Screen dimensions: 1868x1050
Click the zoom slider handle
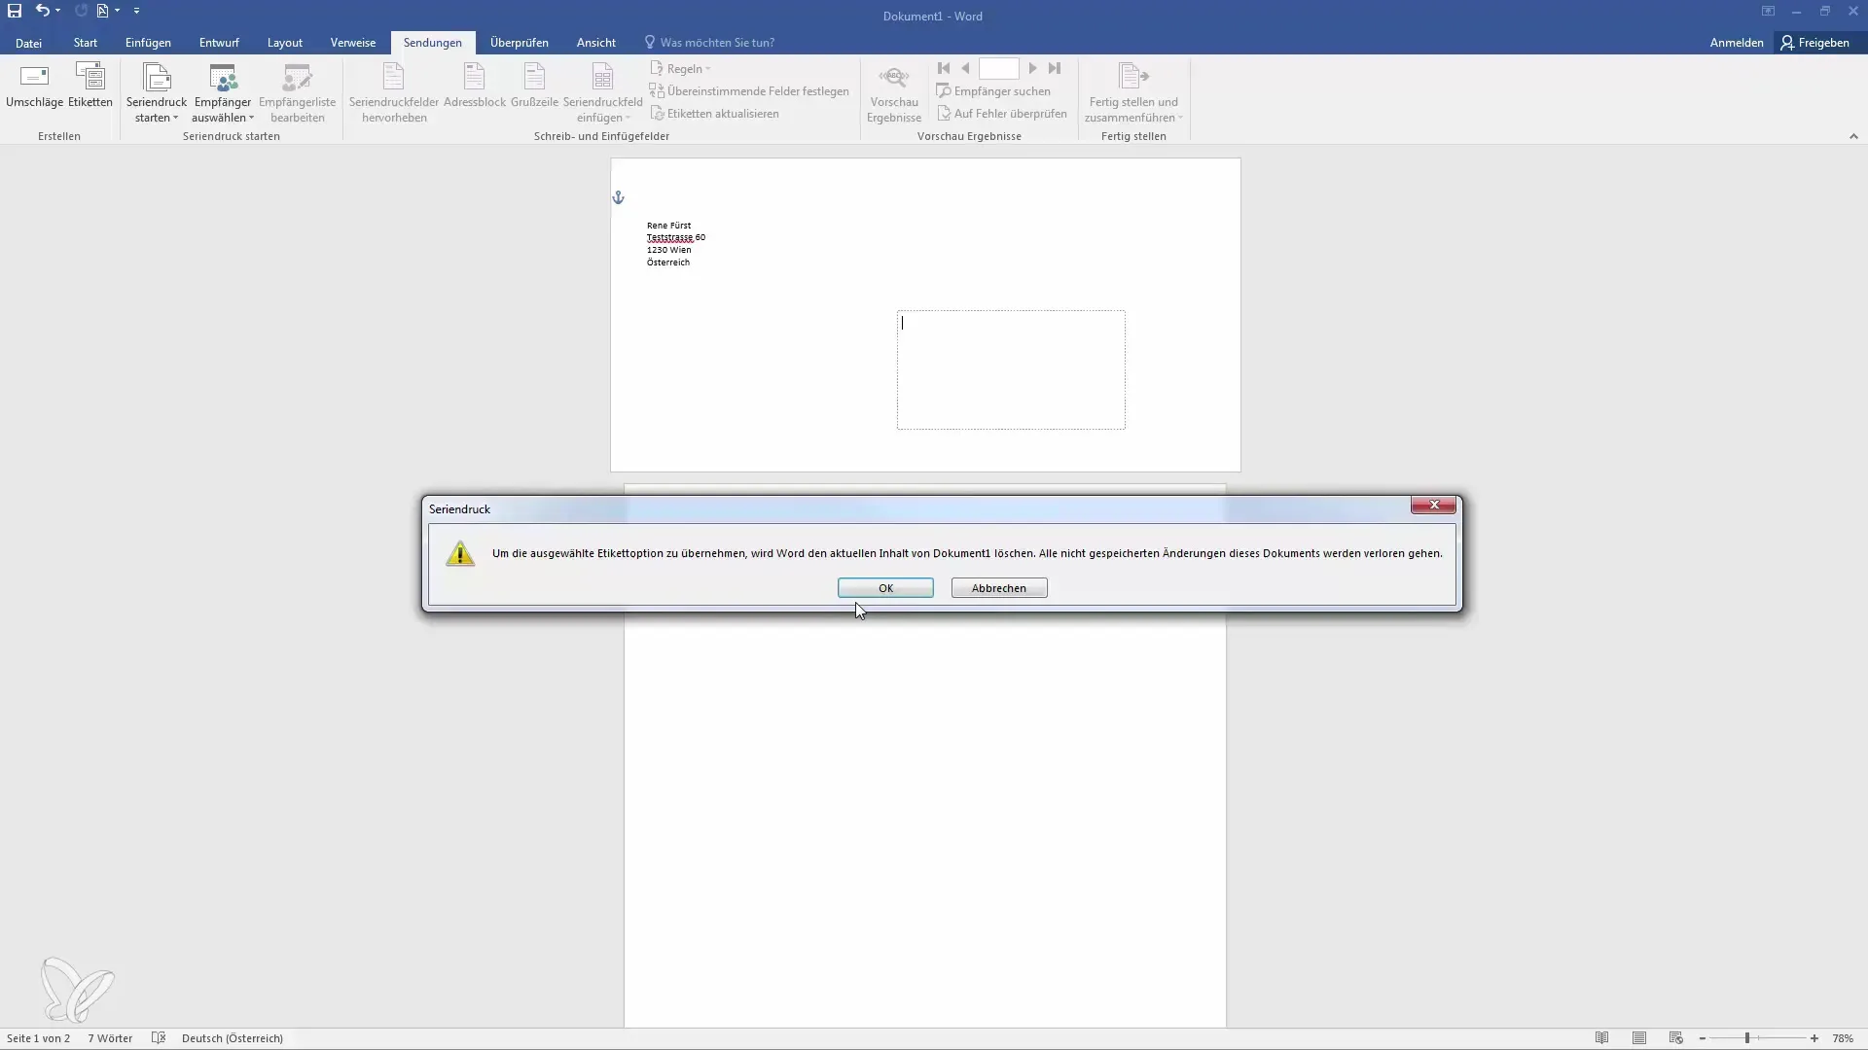click(x=1747, y=1038)
